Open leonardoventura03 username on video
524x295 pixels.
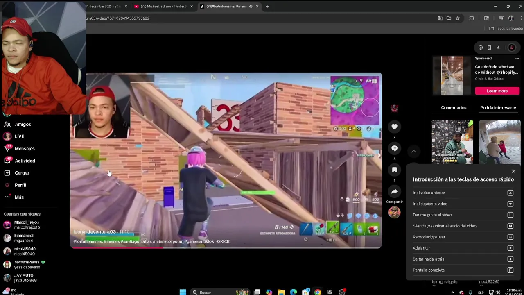(95, 232)
